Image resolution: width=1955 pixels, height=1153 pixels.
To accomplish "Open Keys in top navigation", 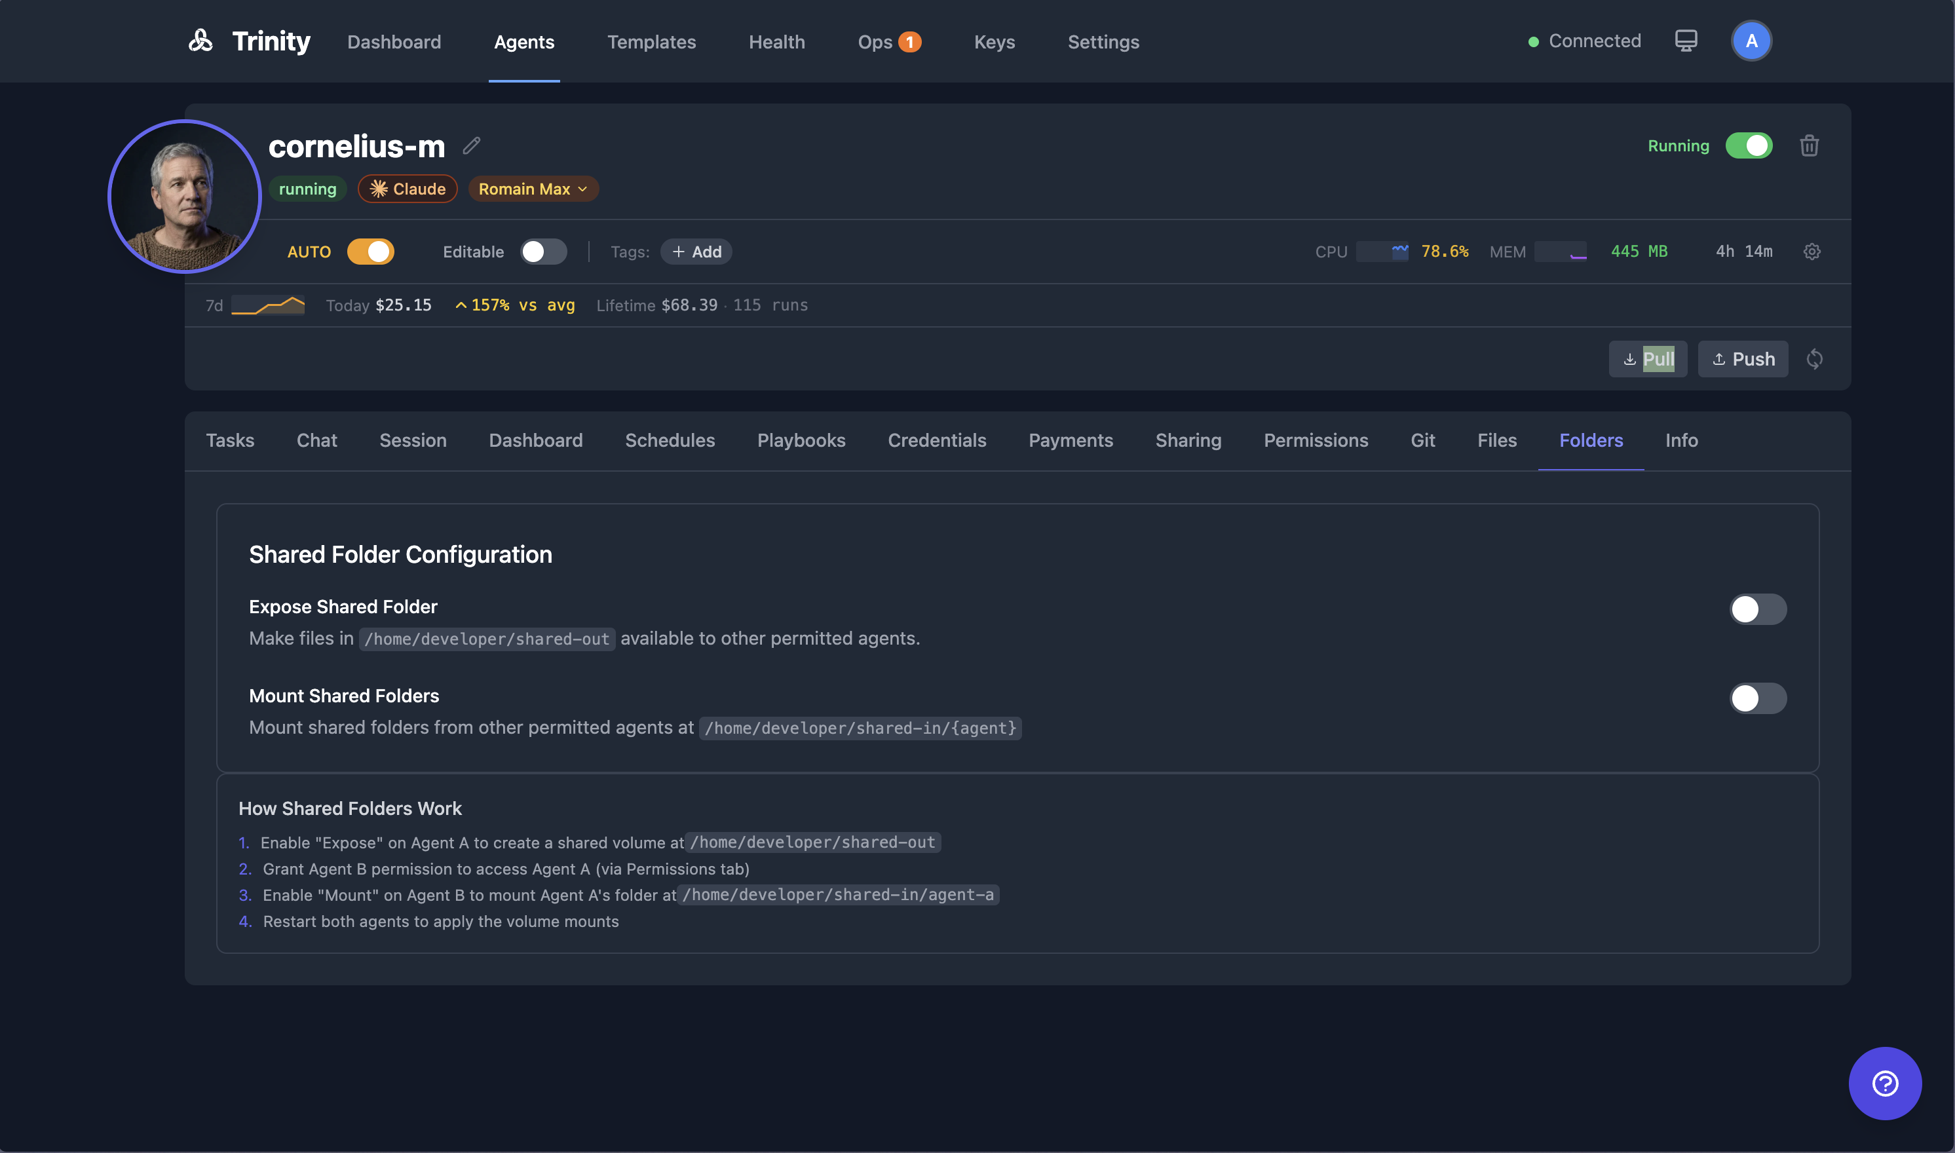I will [995, 42].
